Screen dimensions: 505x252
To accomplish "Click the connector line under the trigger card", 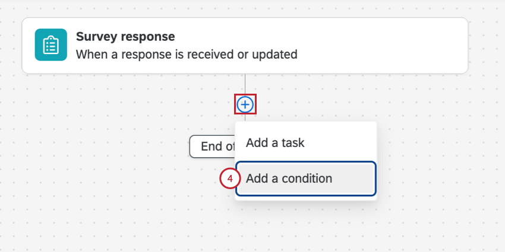I will (x=245, y=84).
